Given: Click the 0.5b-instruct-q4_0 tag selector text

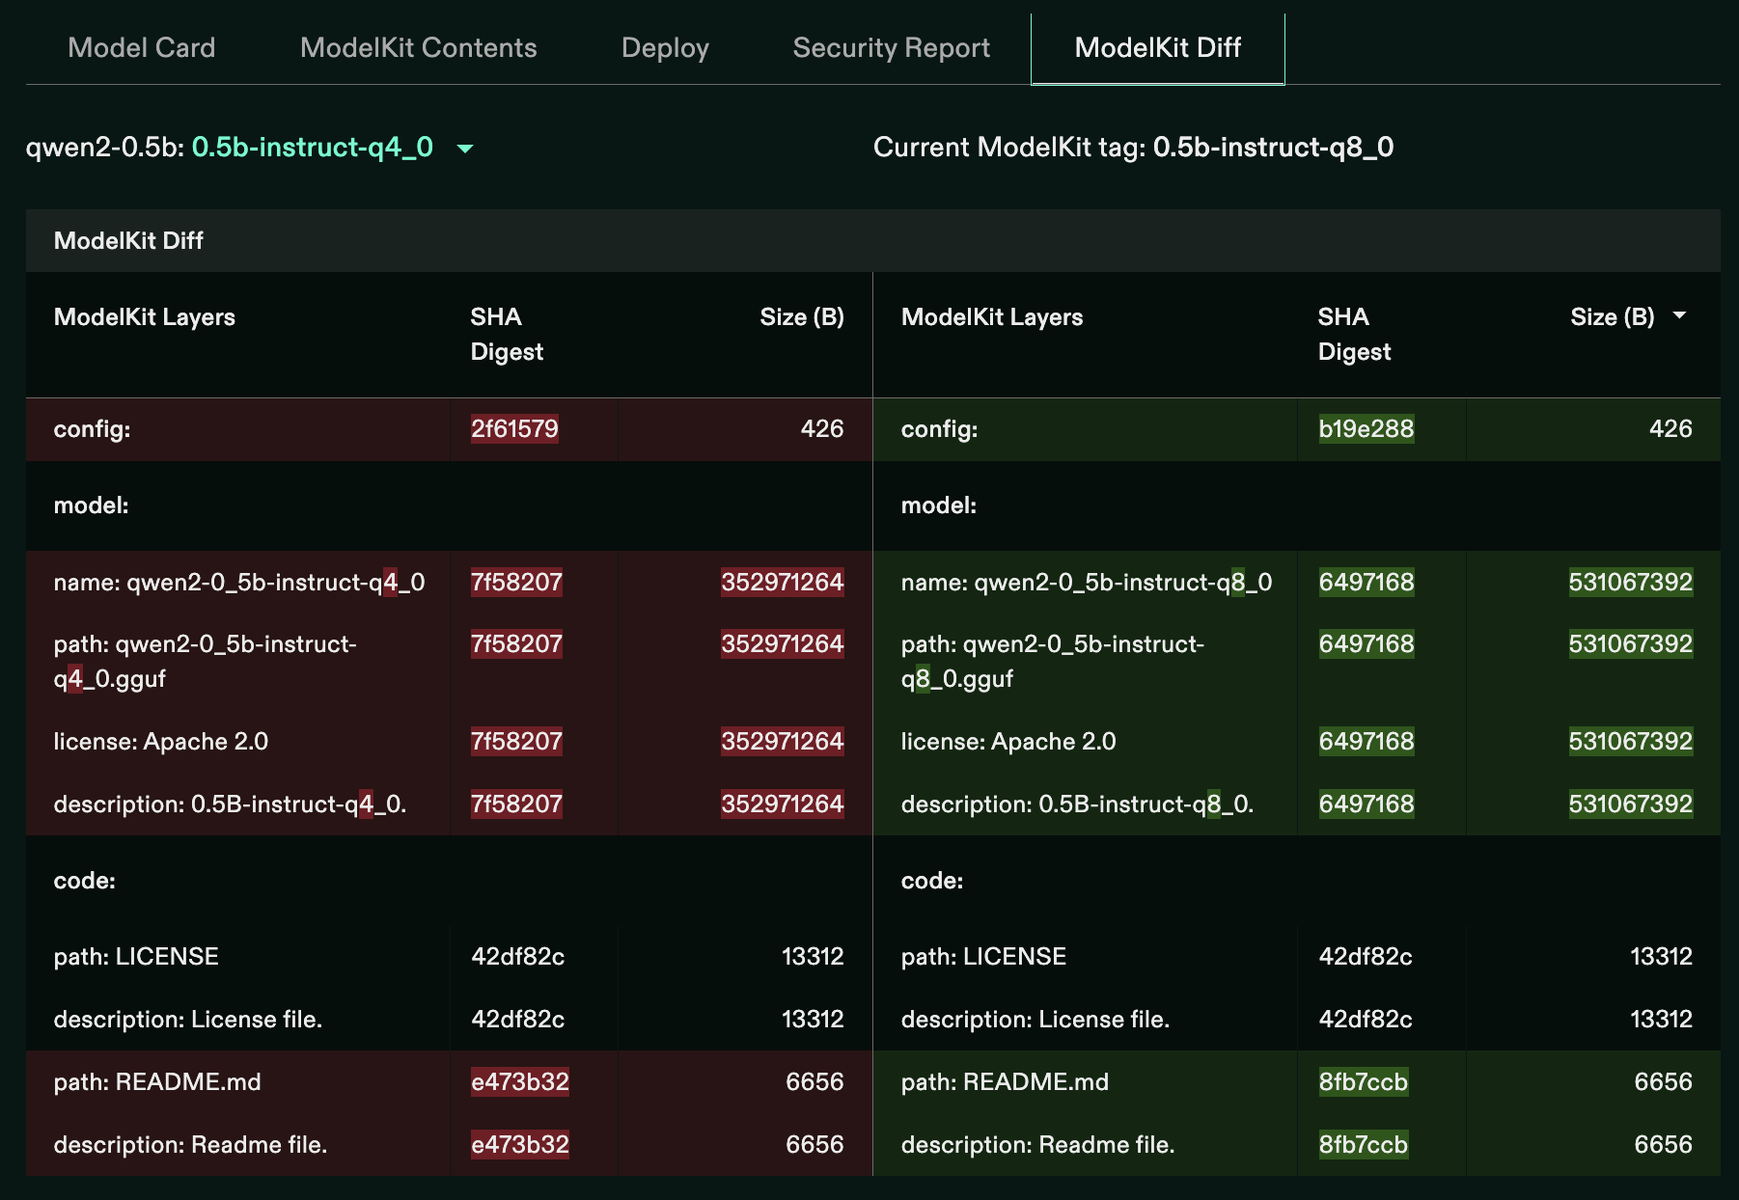Looking at the screenshot, I should coord(312,147).
